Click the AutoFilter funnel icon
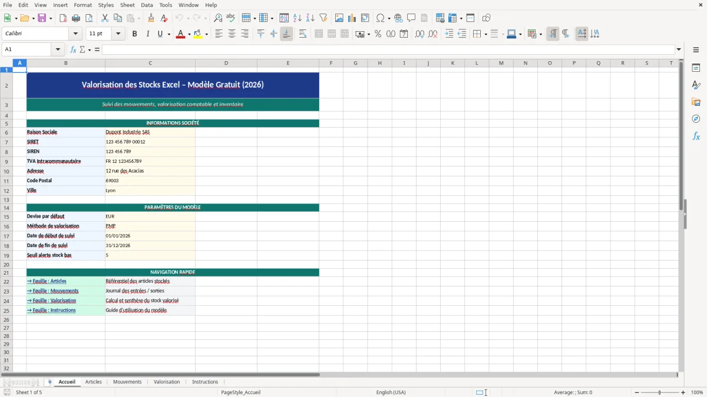 pyautogui.click(x=323, y=18)
